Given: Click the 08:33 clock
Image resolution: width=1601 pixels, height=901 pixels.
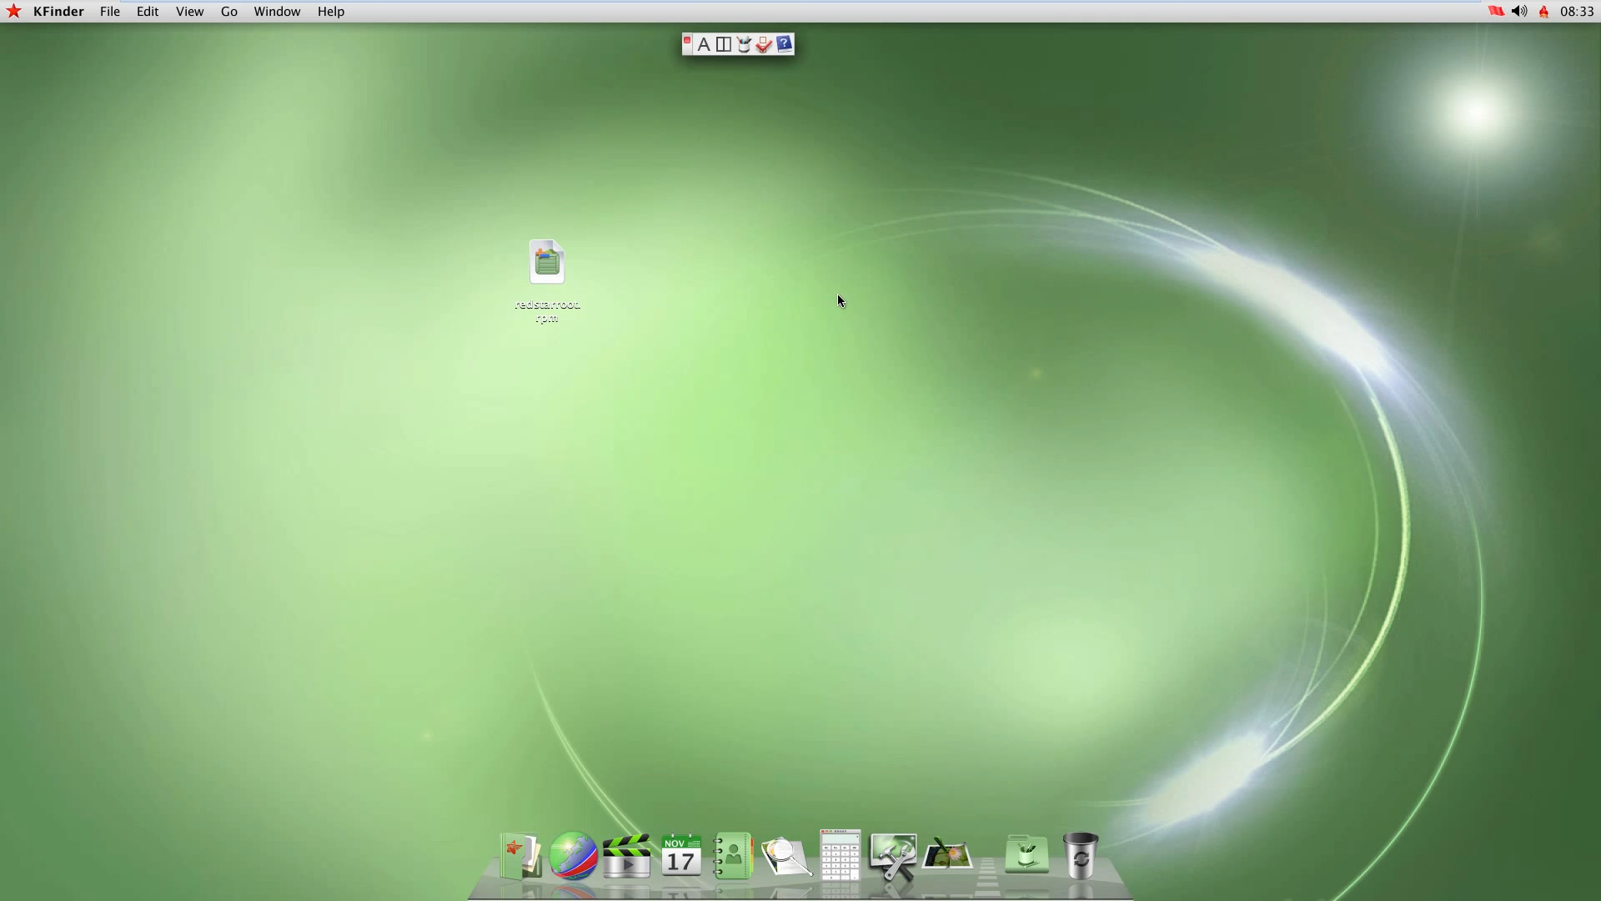Looking at the screenshot, I should point(1577,12).
